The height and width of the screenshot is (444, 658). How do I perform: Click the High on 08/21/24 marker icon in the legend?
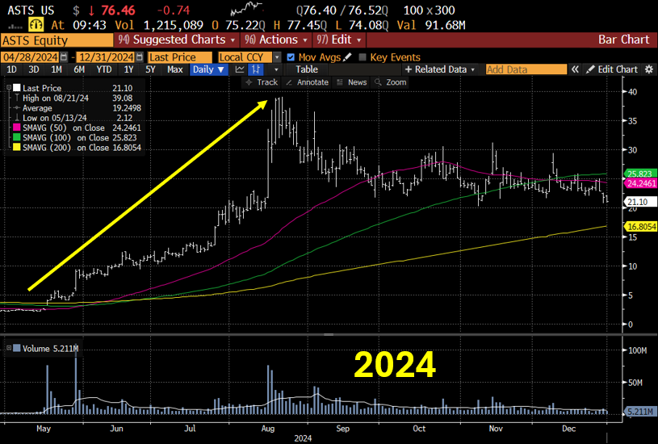pos(17,98)
